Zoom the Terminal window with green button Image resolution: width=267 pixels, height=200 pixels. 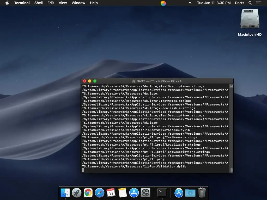click(x=95, y=81)
